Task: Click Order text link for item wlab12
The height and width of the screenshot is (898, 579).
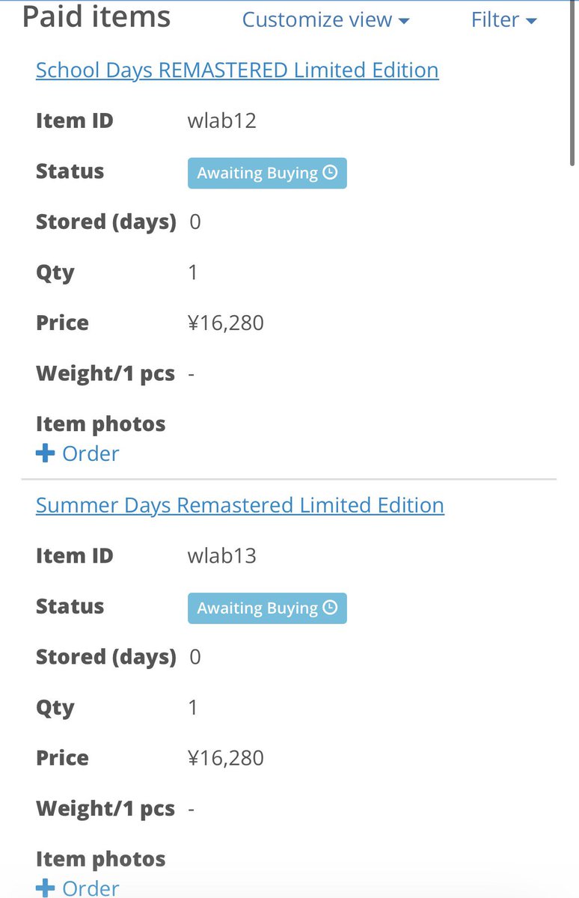Action: (91, 453)
